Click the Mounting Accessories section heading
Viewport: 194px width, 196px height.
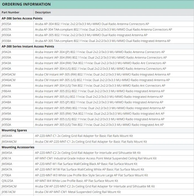[x=18, y=147]
